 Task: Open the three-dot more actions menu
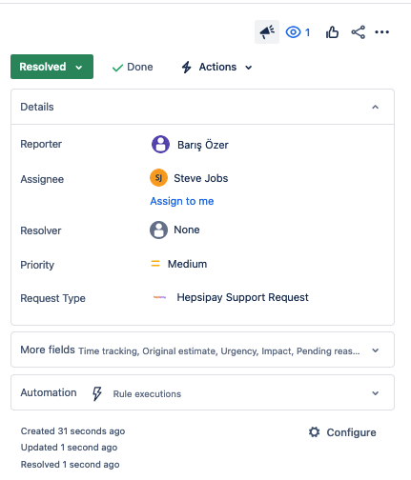381,32
